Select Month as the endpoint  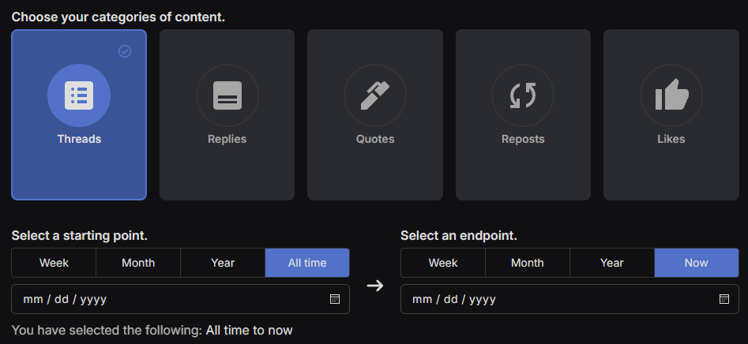pyautogui.click(x=528, y=263)
